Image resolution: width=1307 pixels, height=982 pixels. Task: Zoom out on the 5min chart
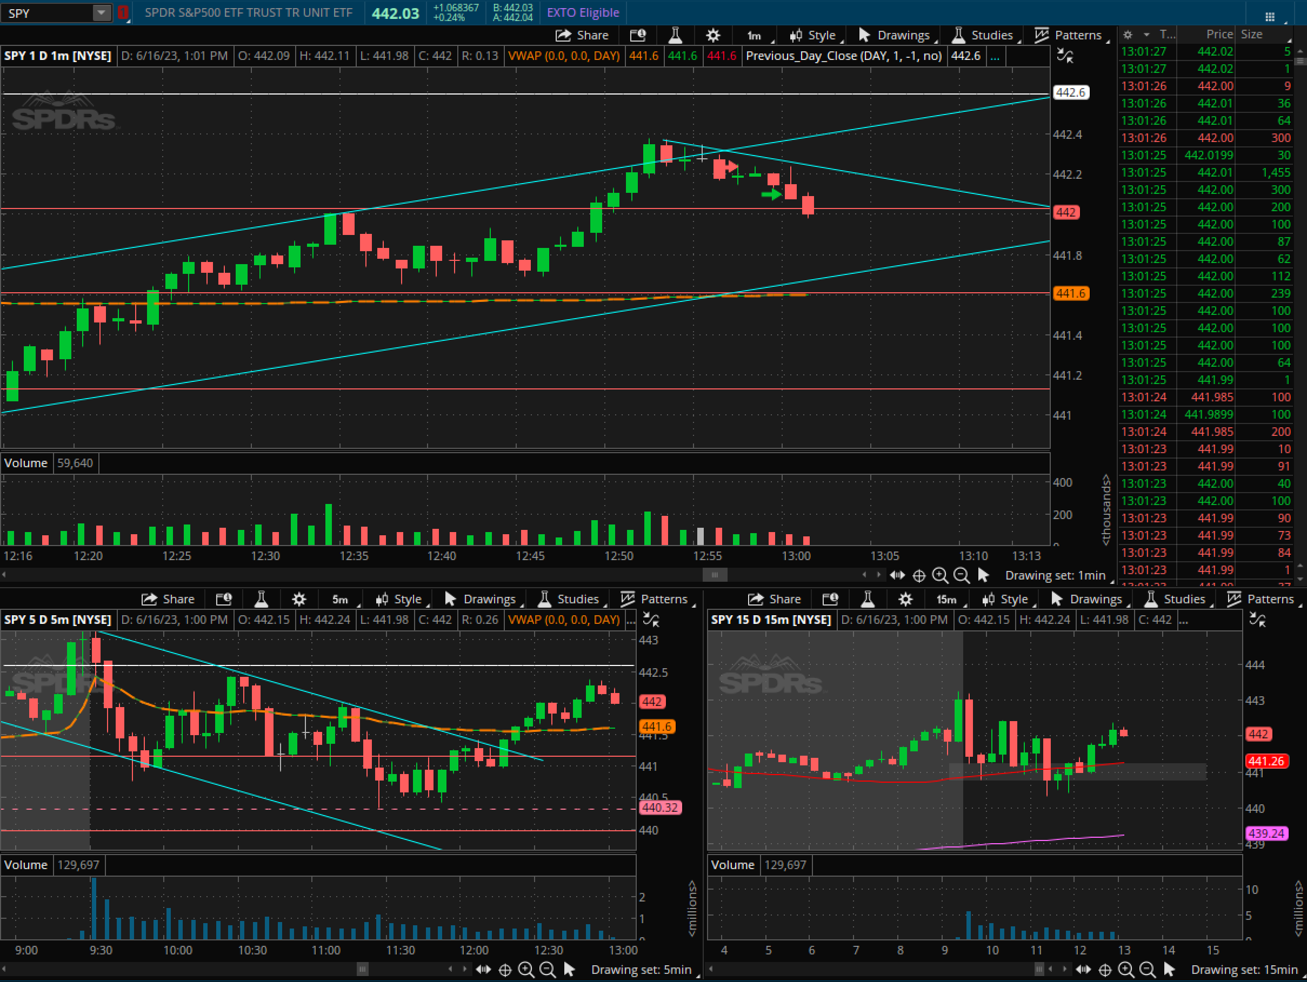point(547,970)
